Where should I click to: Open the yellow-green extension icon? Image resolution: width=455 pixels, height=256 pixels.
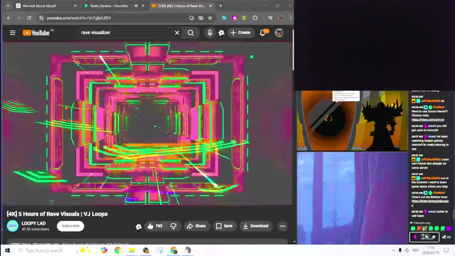point(244,18)
